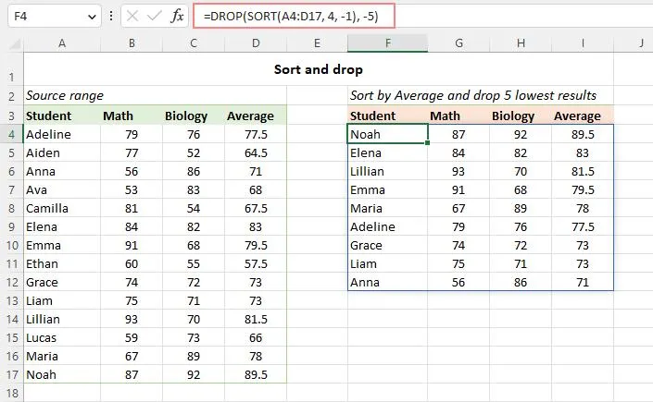Screen dimensions: 653x402
Task: Click cell I4 with value 89.5
Action: (583, 134)
